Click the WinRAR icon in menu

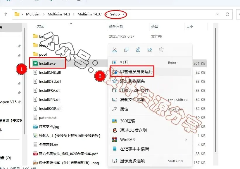point(115,140)
